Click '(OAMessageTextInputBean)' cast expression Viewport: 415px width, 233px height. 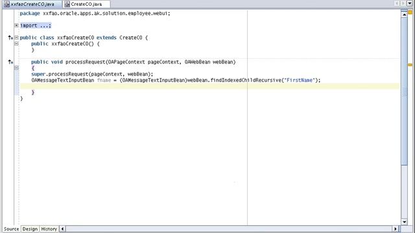pos(154,80)
